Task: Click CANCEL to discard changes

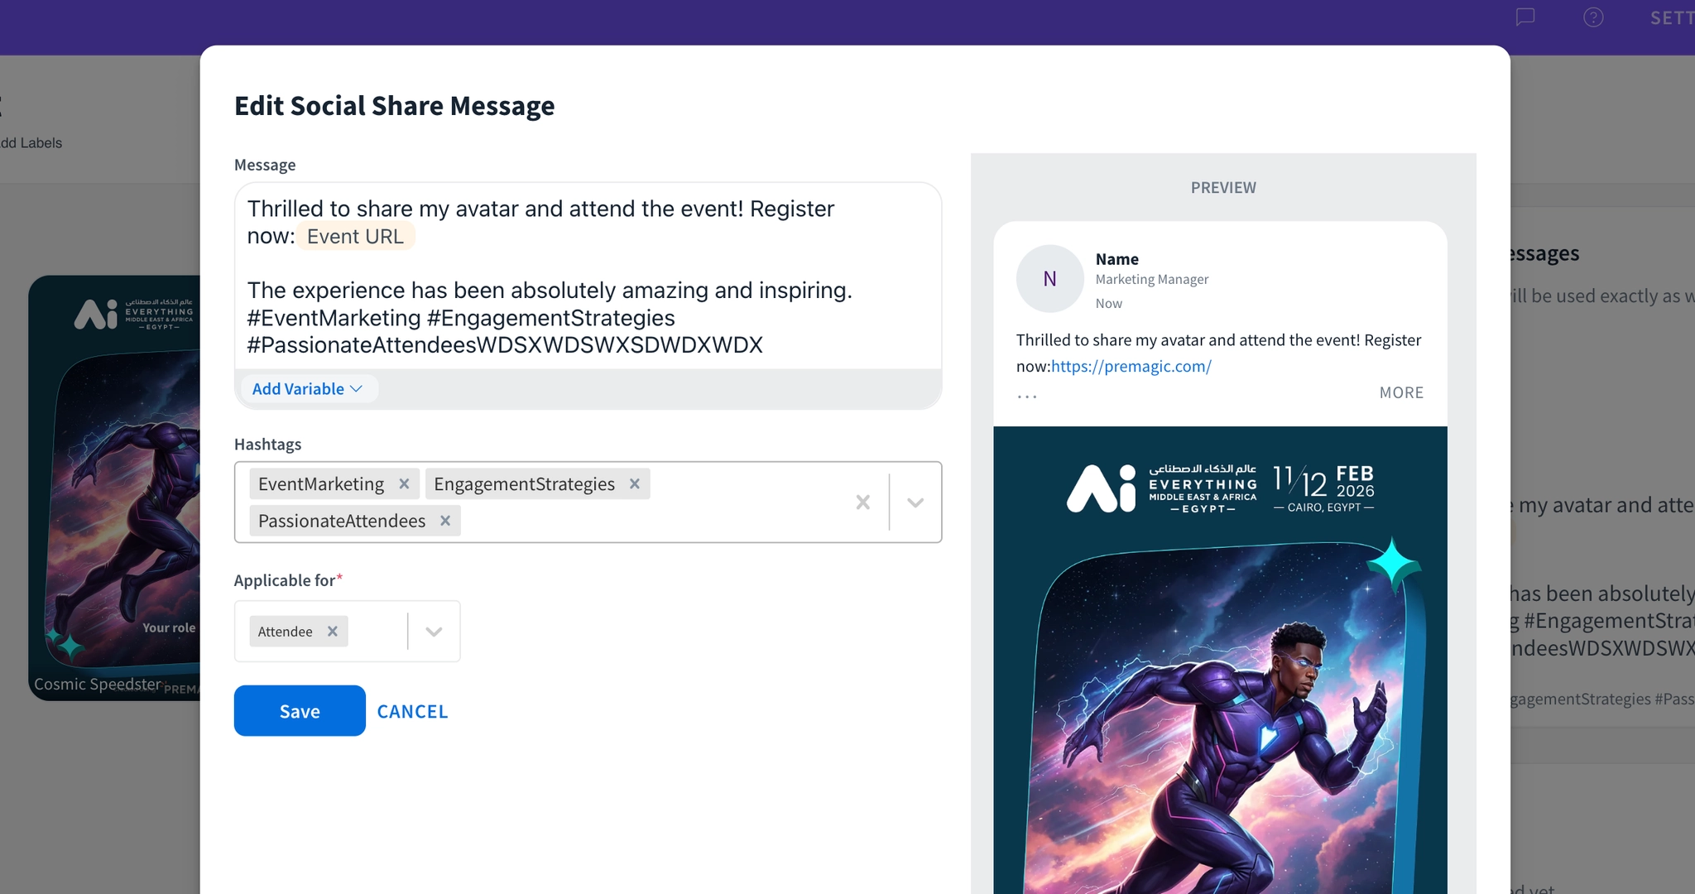Action: point(412,712)
